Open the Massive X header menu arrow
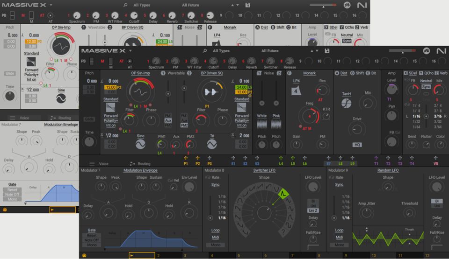The image size is (449, 259). pyautogui.click(x=129, y=51)
